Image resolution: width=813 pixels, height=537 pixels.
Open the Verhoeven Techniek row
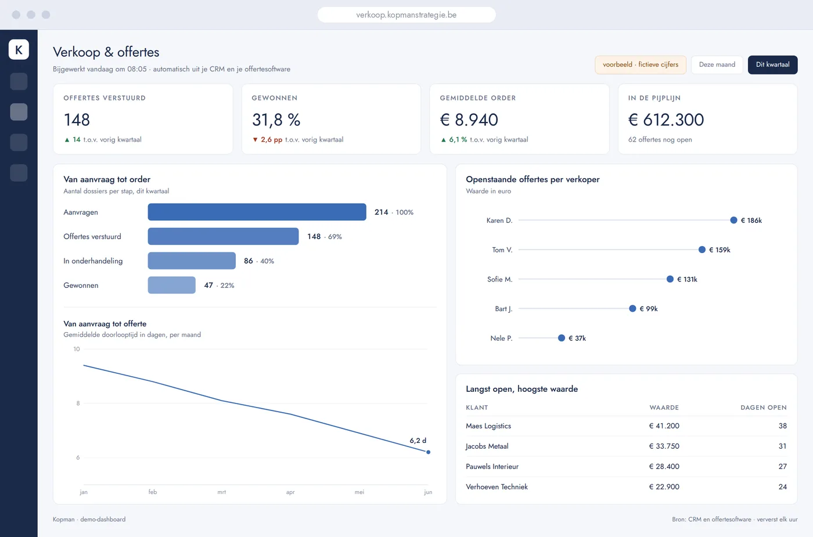626,487
